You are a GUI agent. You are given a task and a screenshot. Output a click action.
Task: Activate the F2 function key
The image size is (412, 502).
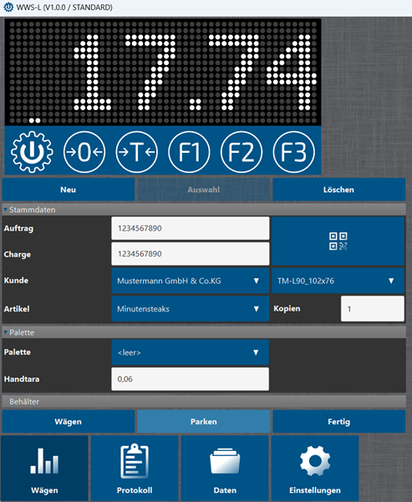(242, 152)
